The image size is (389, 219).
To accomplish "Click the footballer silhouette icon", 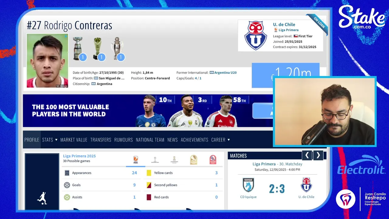I will pos(42,198).
